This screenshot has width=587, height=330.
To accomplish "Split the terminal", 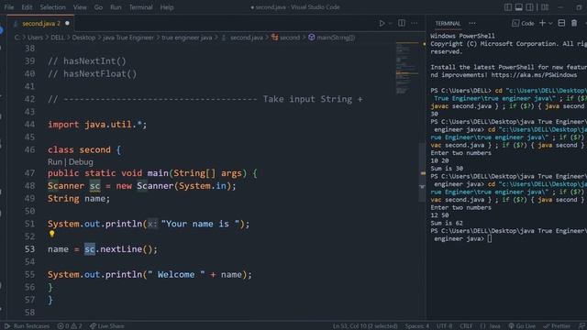I will pyautogui.click(x=561, y=23).
